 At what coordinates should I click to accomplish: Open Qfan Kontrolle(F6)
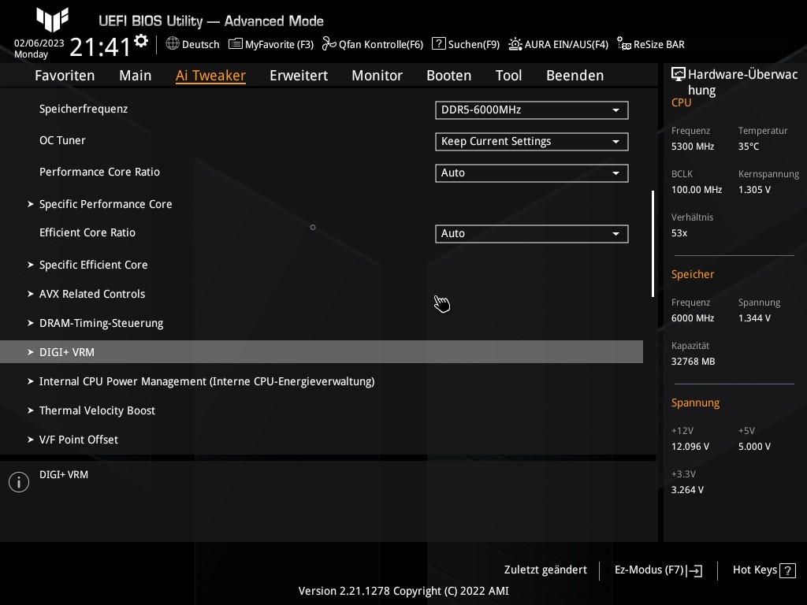pos(373,44)
